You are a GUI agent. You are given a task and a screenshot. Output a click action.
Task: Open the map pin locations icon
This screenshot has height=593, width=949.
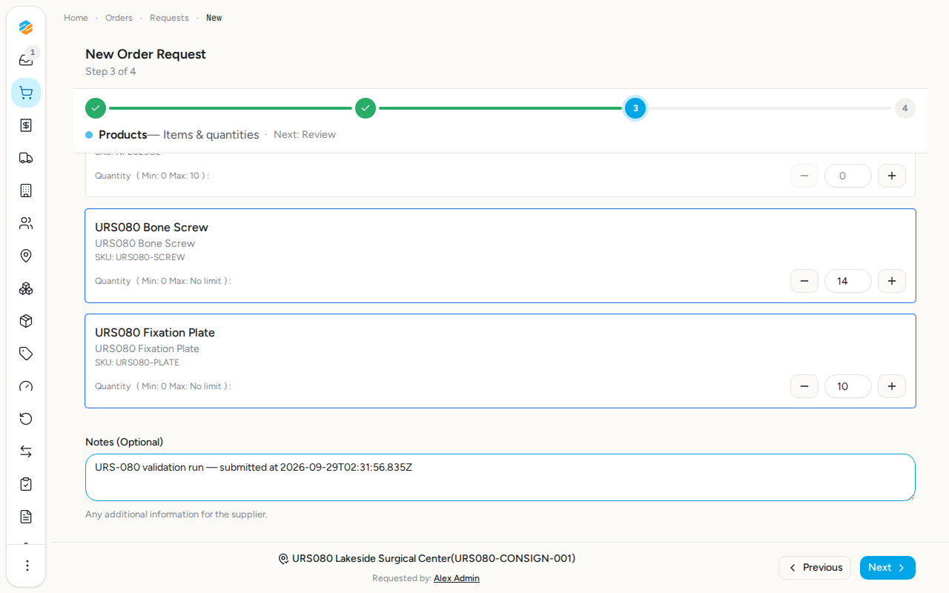(26, 256)
